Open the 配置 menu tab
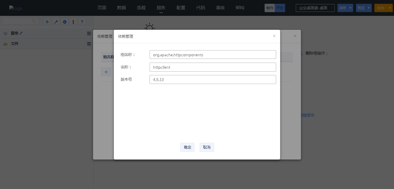Screen dimensions: 394x189 181,8
